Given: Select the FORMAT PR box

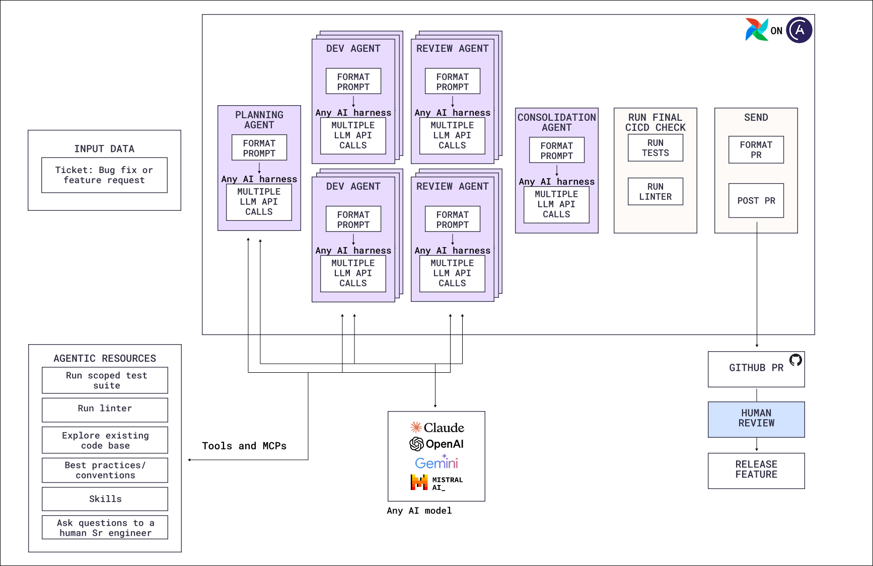Looking at the screenshot, I should click(756, 149).
